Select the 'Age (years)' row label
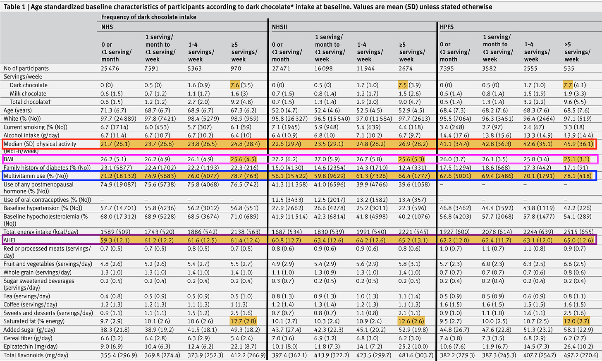602x361 pixels. (x=19, y=110)
